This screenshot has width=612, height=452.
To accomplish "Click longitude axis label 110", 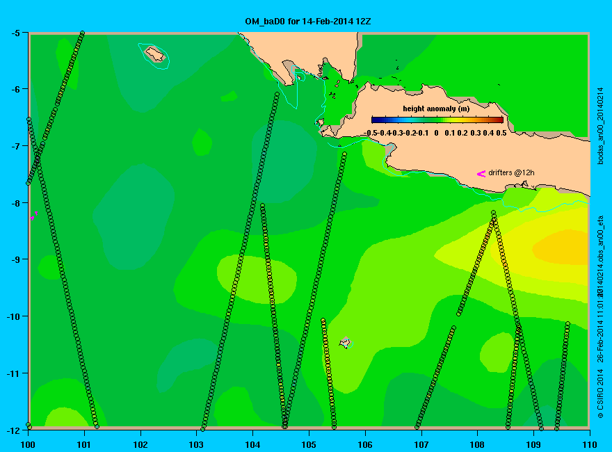I will click(x=590, y=444).
